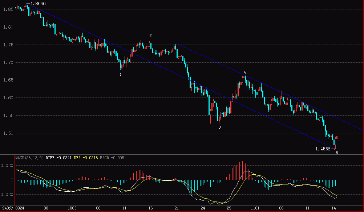Click wave label 2 above the rebound peak
This screenshot has height=212, width=364.
151,36
